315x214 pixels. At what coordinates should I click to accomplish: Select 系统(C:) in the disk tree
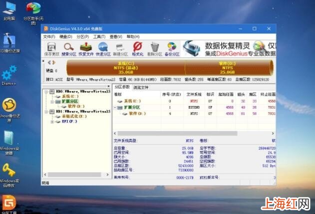click(x=70, y=96)
